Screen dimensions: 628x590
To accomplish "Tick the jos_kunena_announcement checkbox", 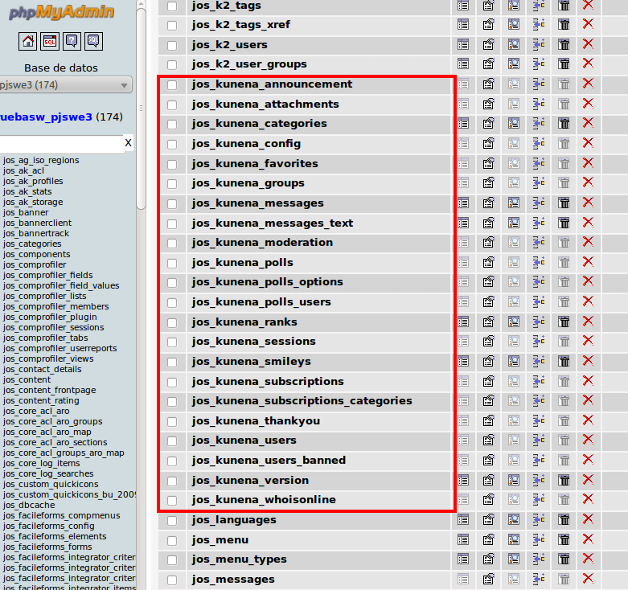I will [x=172, y=85].
